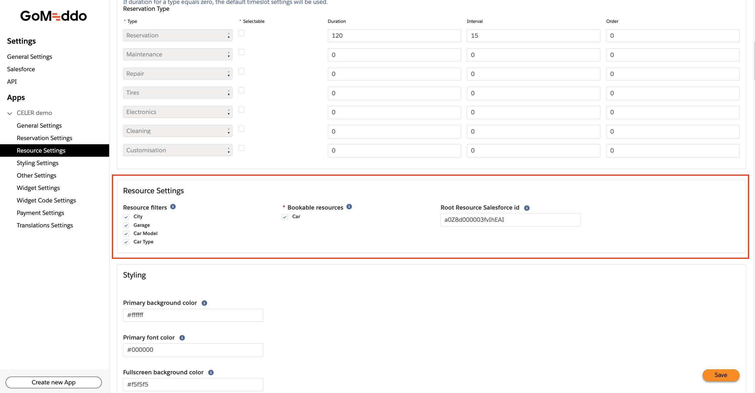Open Styling Settings in sidebar
This screenshot has height=393, width=755.
tap(37, 163)
